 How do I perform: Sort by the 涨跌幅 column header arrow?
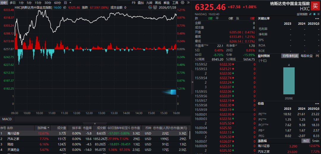point(48,128)
